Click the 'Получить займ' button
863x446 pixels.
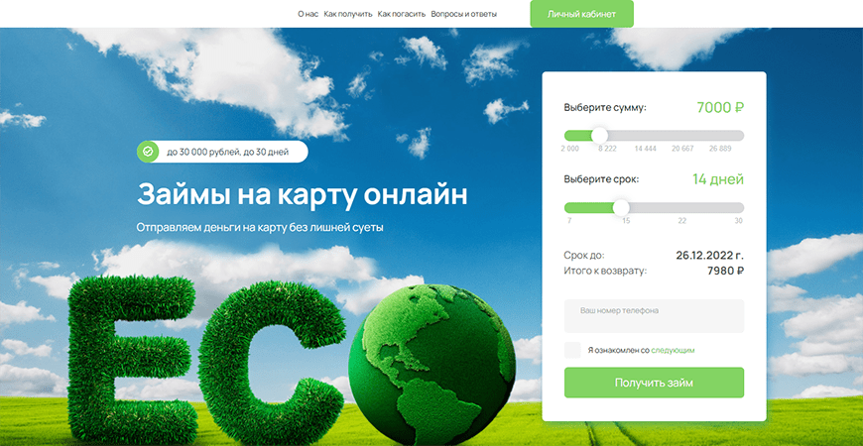(654, 383)
